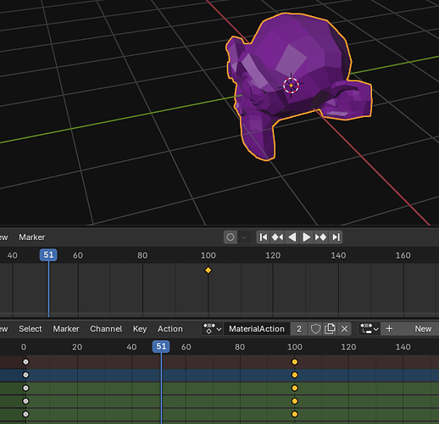Jump to next keyframe in timeline
Image resolution: width=439 pixels, height=424 pixels.
pos(321,237)
